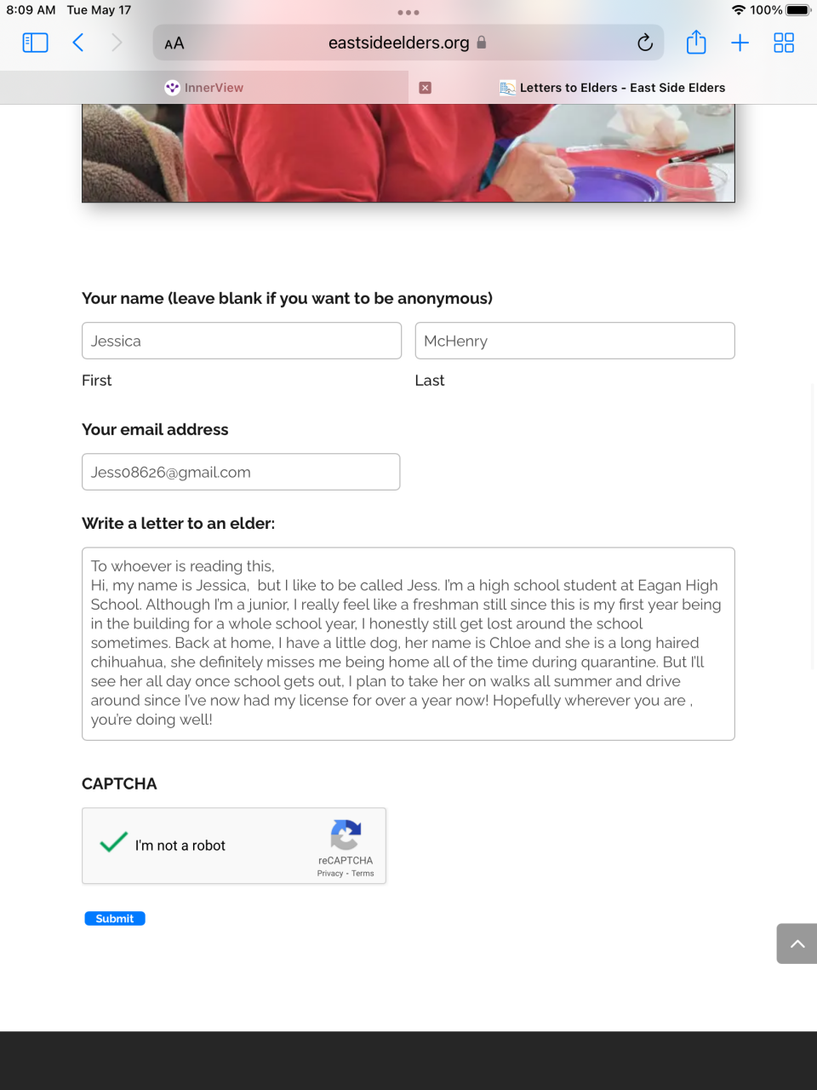Open the AA reader view options
The image size is (817, 1090).
[174, 43]
